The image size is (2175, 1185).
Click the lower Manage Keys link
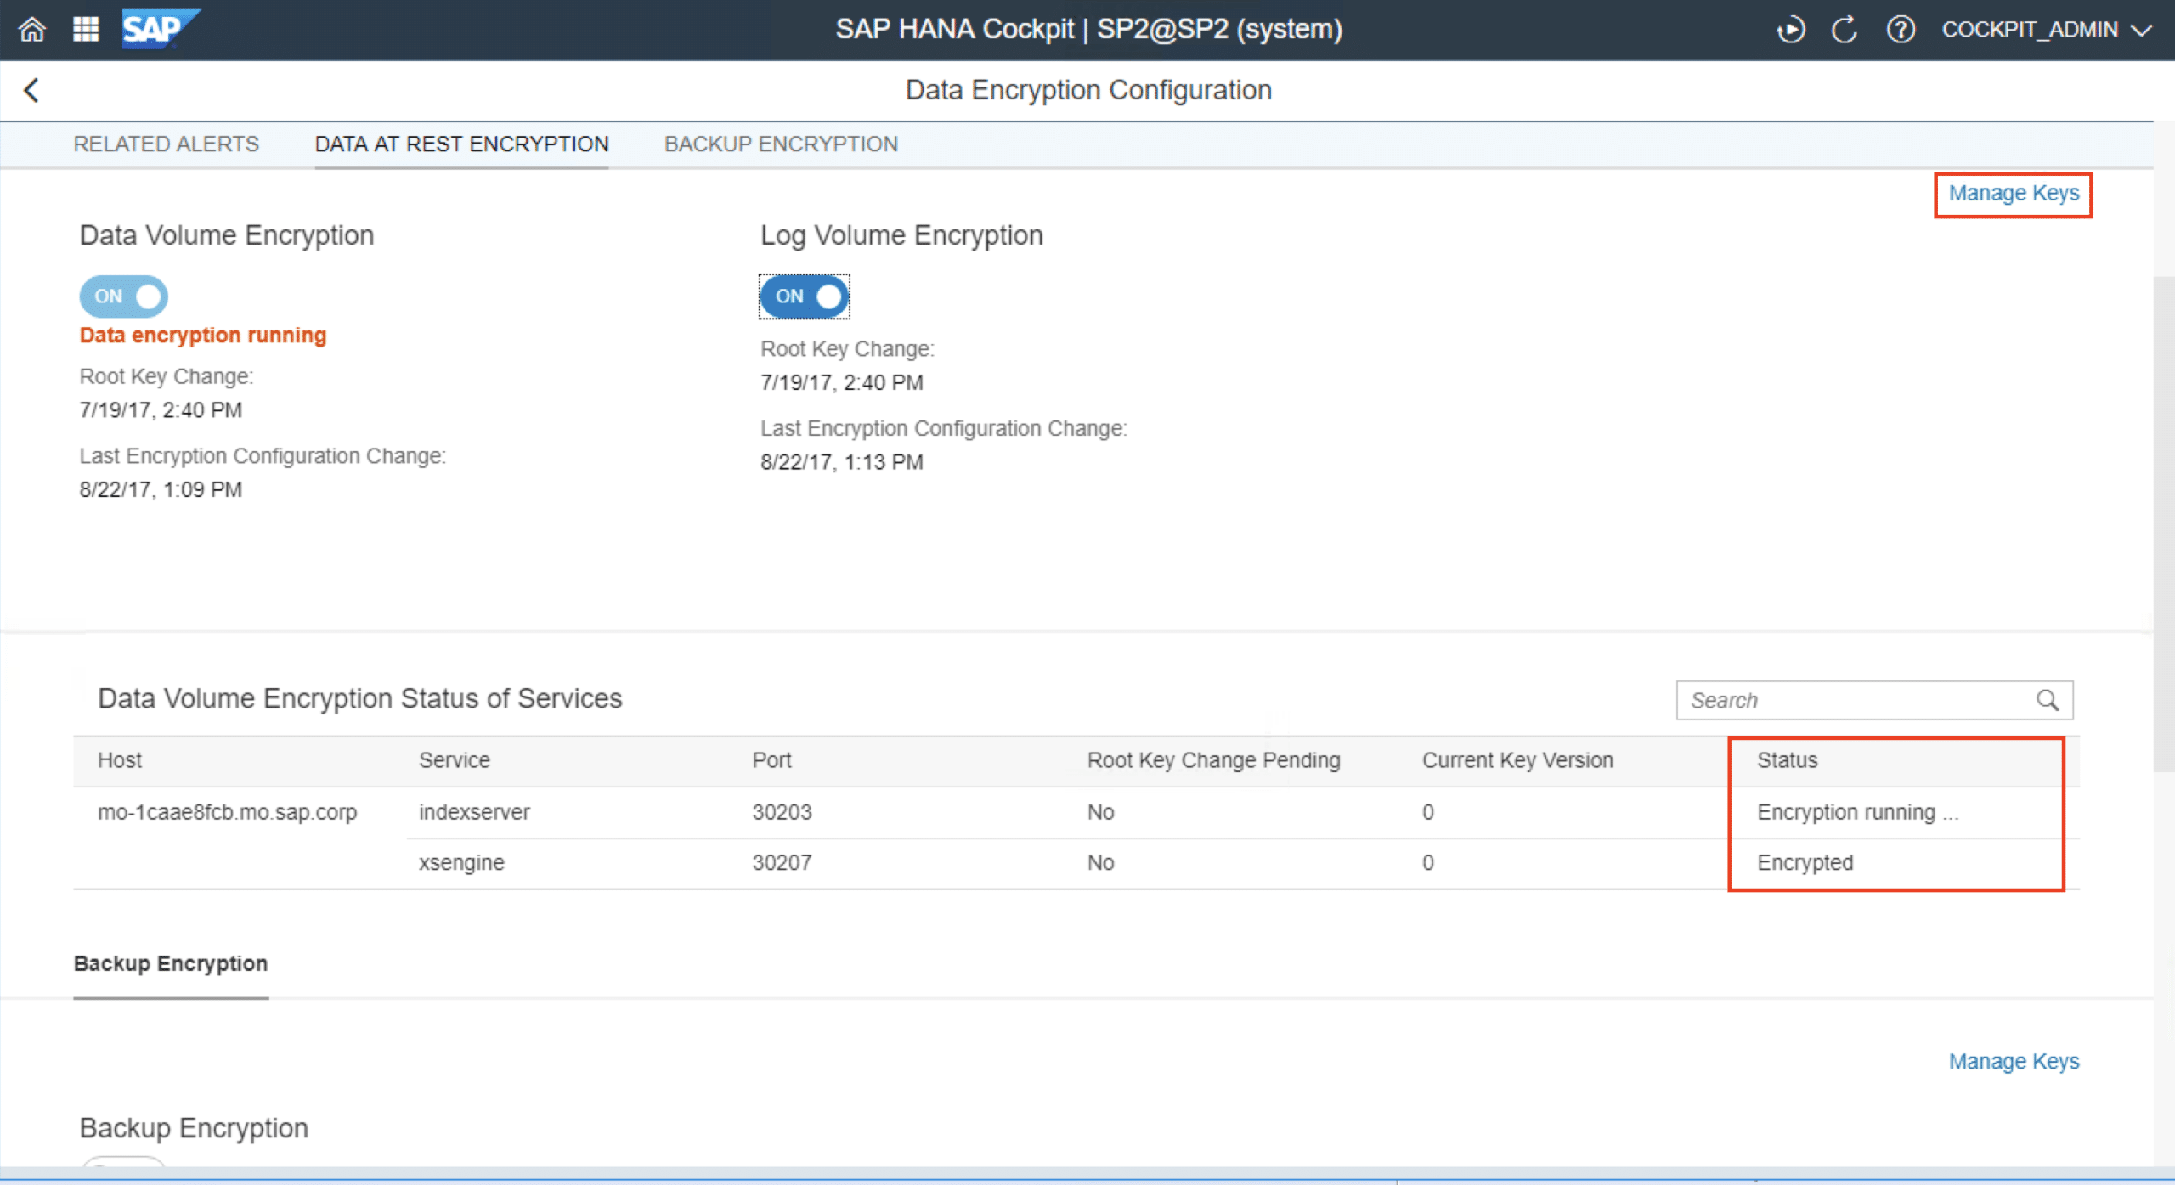(2013, 1062)
